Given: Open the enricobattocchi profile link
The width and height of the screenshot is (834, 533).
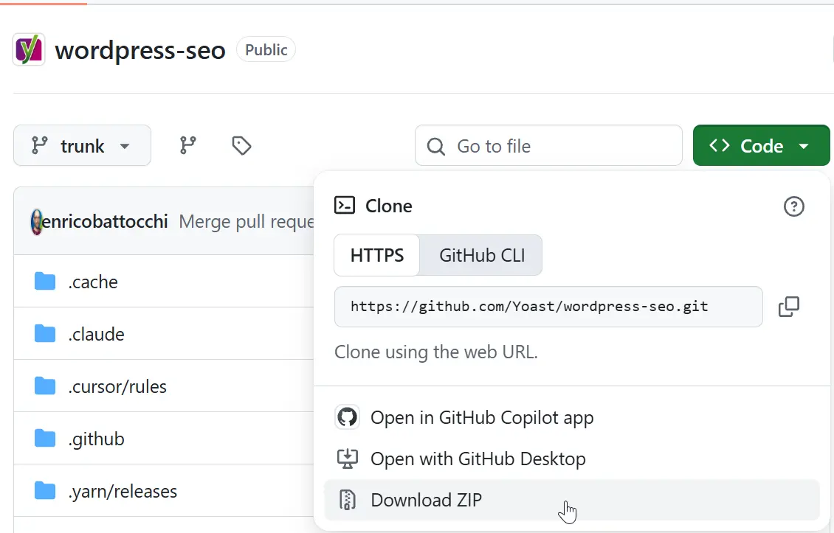Looking at the screenshot, I should tap(105, 222).
